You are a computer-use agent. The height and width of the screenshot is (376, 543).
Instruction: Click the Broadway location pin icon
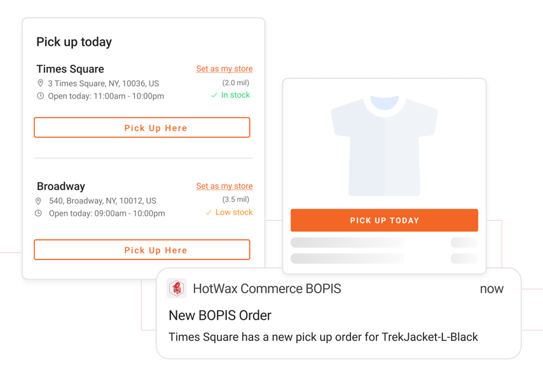(x=38, y=201)
